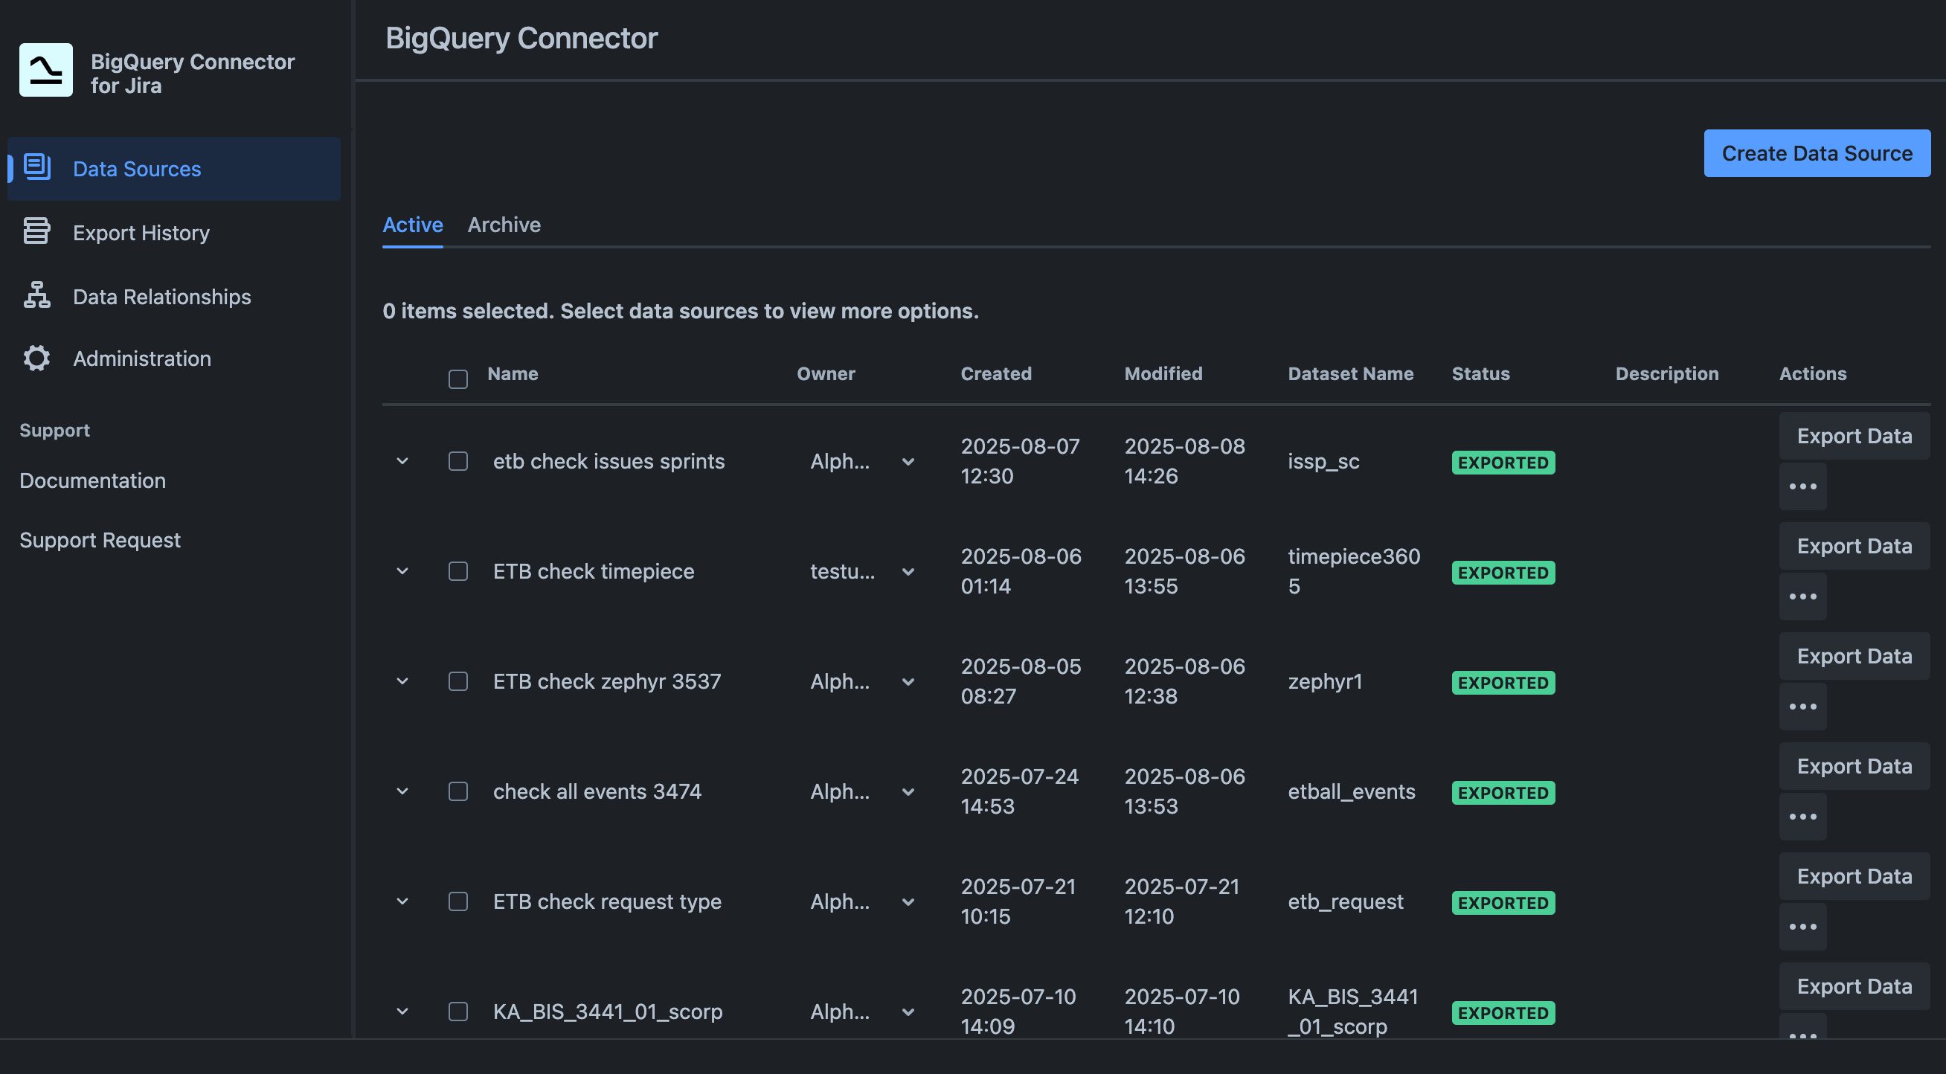Open more options for ETB check zephyr 3537
This screenshot has width=1946, height=1074.
[x=1803, y=705]
